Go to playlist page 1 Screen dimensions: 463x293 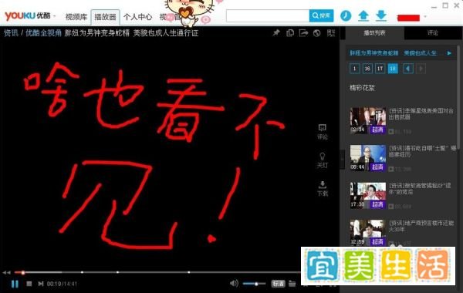(x=355, y=69)
